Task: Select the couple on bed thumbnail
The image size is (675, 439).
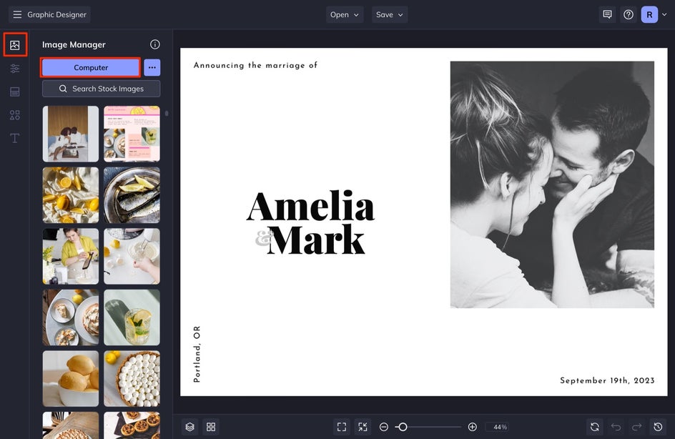Action: [x=71, y=134]
